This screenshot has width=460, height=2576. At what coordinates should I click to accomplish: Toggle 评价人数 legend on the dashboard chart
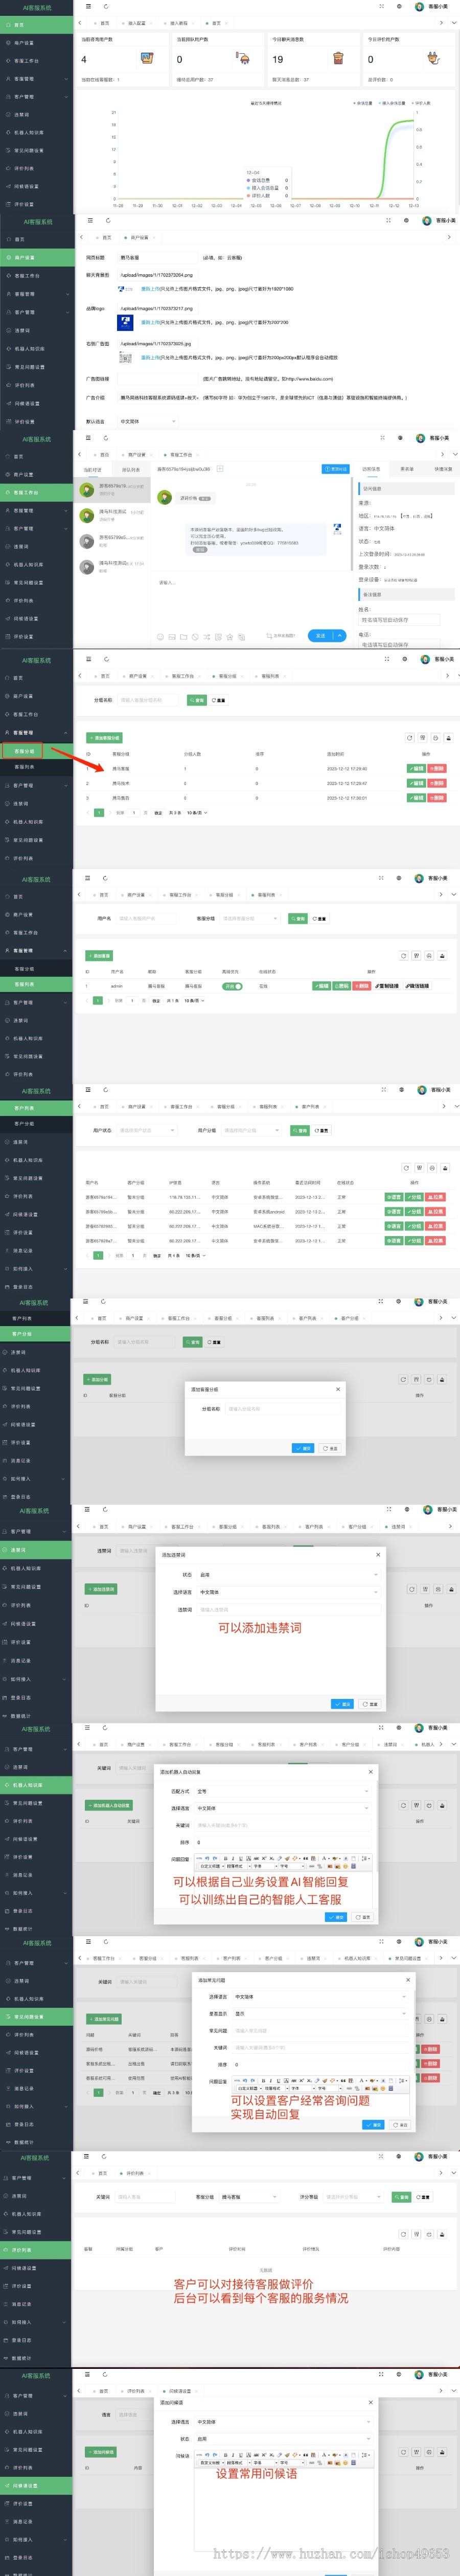(422, 103)
